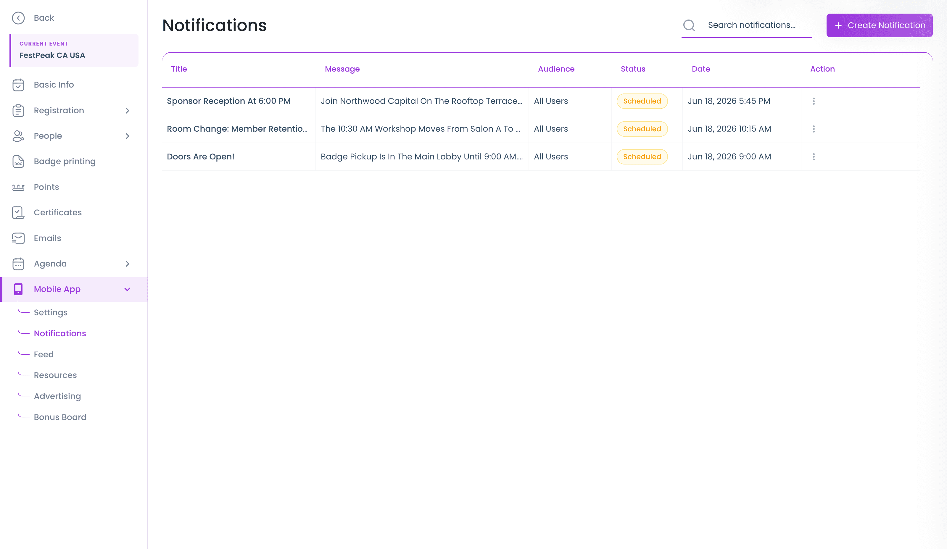Click message The 10:30 AM Workshop Moves
This screenshot has height=549, width=947.
pyautogui.click(x=421, y=129)
